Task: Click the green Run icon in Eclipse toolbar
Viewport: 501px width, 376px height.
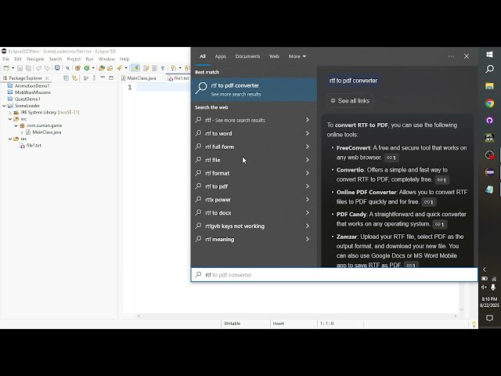Action: click(x=87, y=68)
